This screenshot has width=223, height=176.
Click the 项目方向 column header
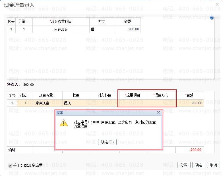(161, 95)
